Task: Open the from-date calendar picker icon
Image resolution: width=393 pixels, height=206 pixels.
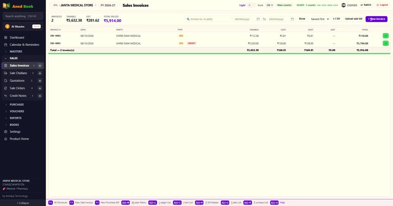Action: (258, 19)
